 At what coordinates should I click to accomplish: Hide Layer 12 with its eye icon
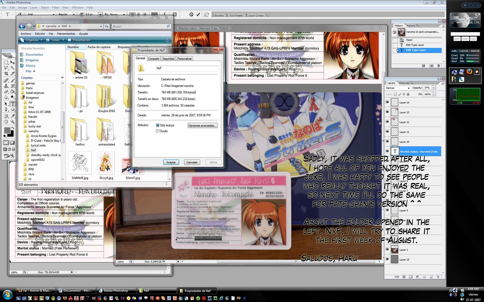click(x=387, y=122)
